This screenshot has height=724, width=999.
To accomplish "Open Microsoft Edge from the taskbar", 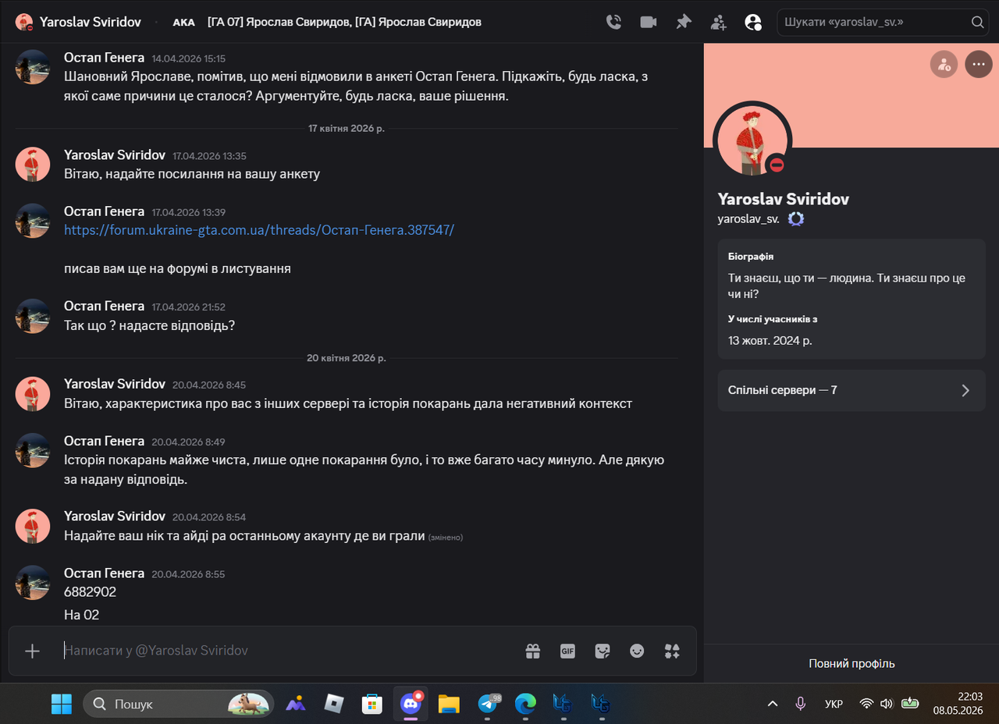I will (x=525, y=704).
